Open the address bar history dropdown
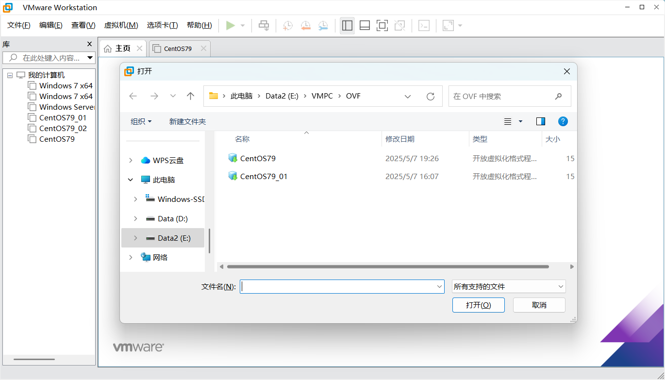665x380 pixels. (x=408, y=96)
